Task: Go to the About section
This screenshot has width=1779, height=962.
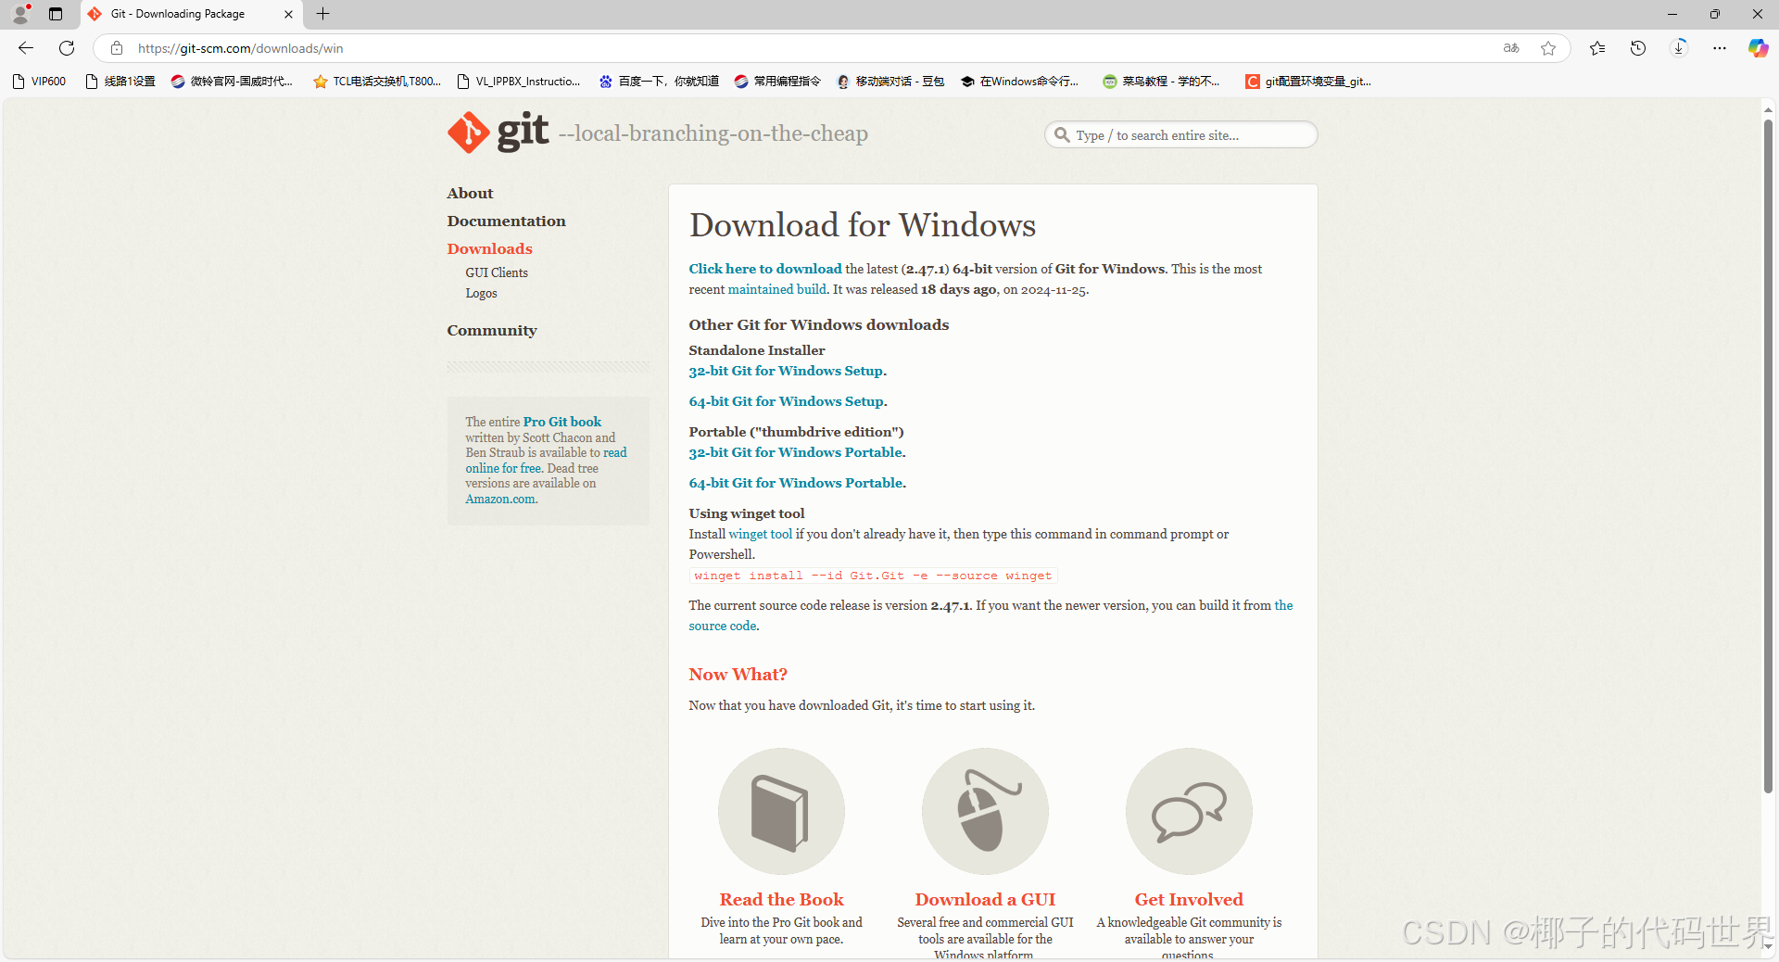Action: click(470, 193)
